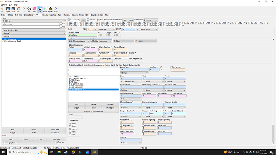Click the Open file toolbar icon
276x155 pixels.
8,10
